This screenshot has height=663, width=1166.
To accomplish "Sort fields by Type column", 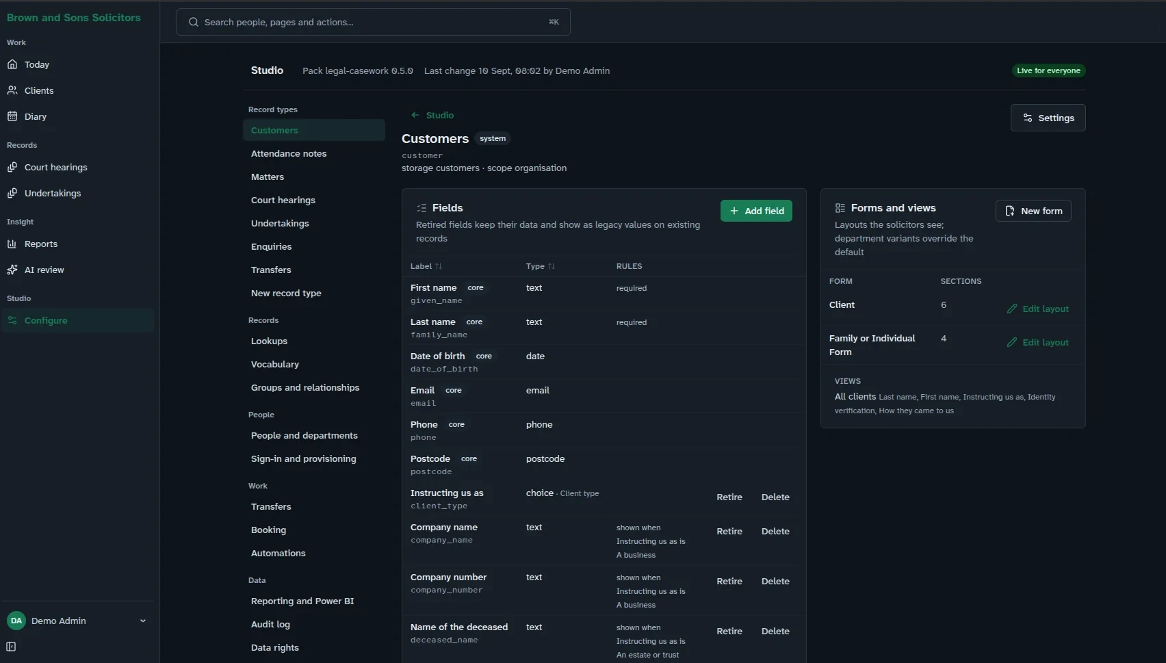I will click(540, 266).
